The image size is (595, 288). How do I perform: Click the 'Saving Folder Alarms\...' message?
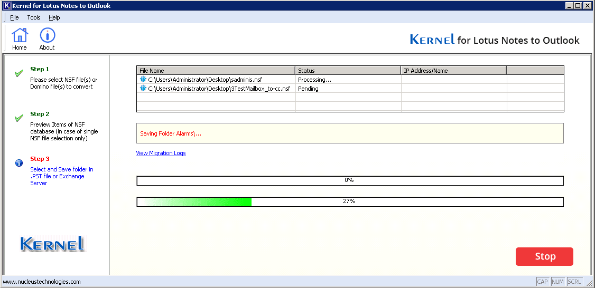(171, 134)
